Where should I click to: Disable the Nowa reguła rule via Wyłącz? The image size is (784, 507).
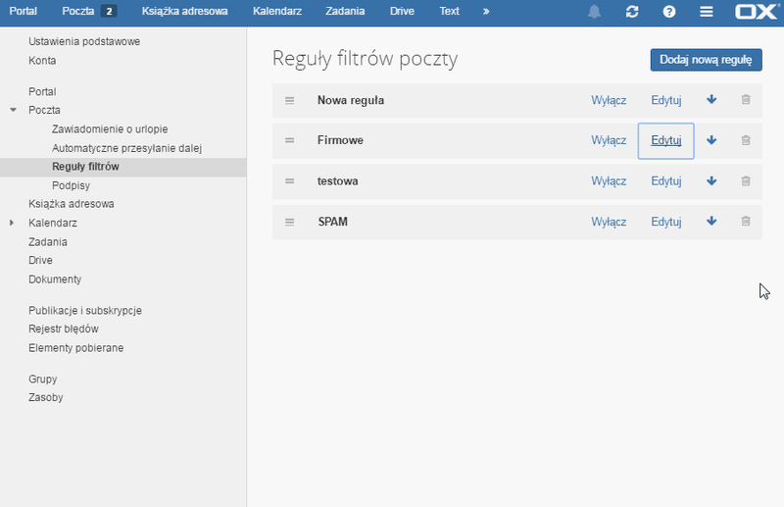coord(609,100)
